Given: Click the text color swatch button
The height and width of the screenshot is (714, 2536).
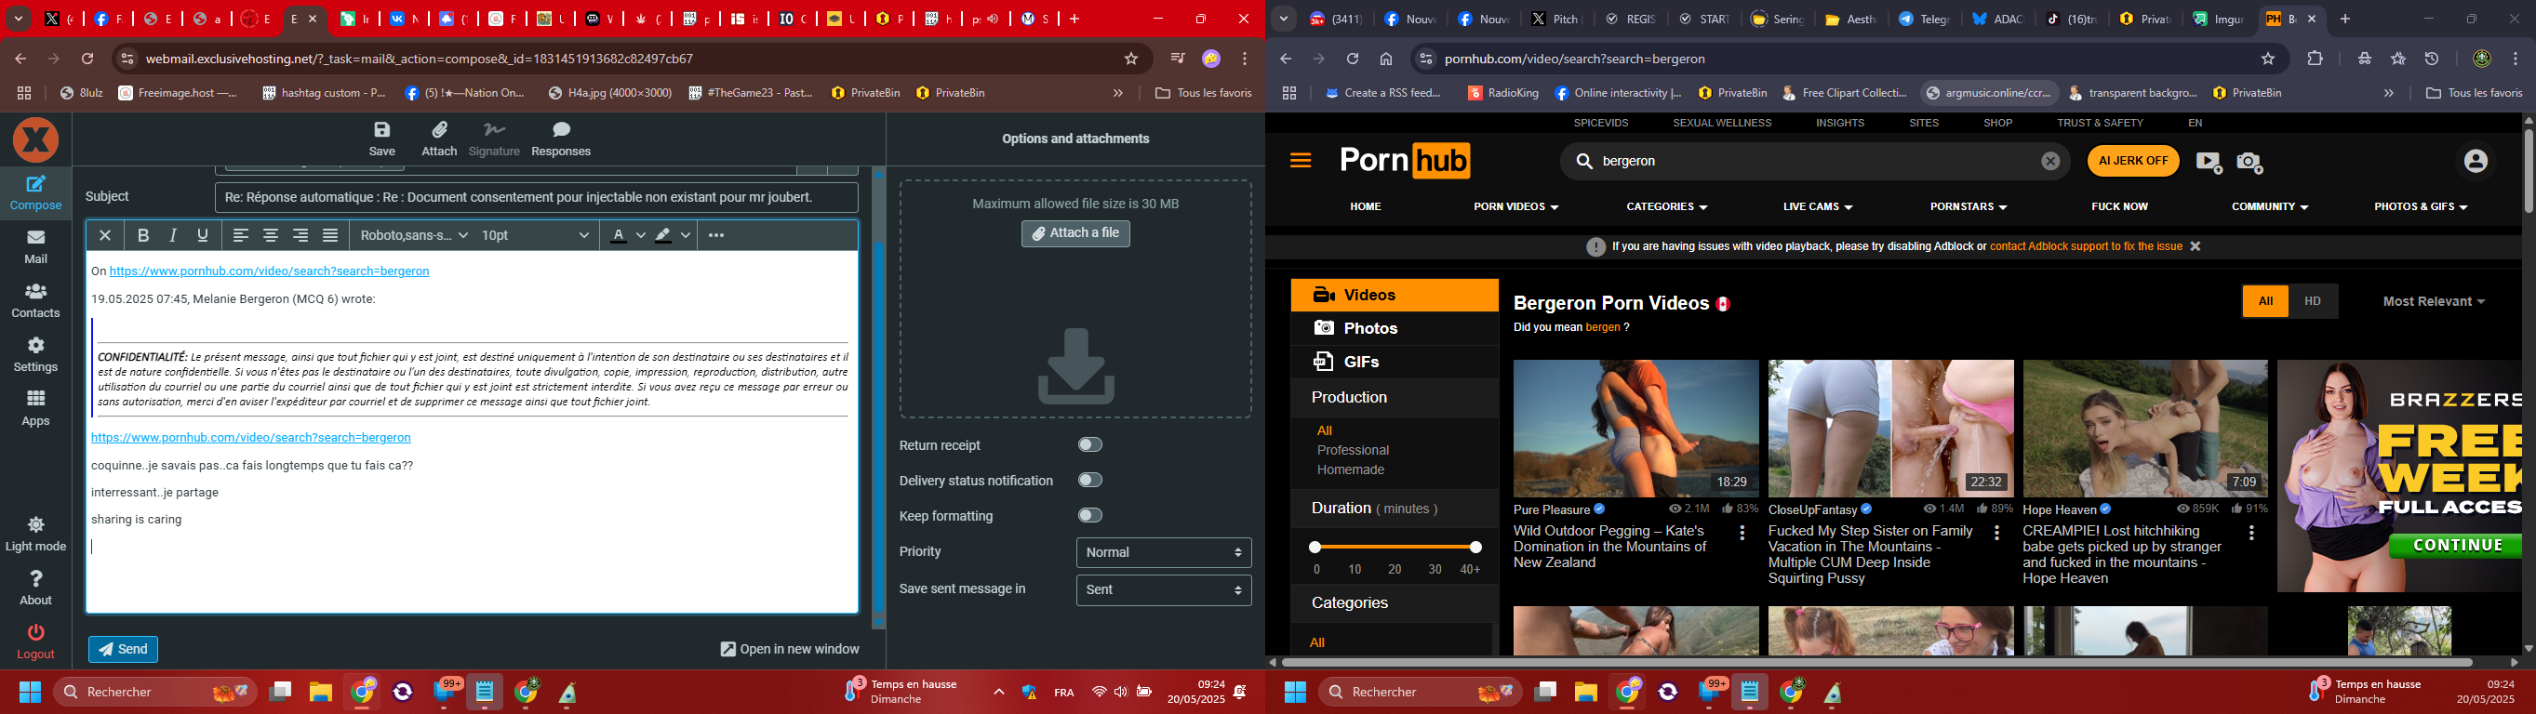Looking at the screenshot, I should (620, 235).
